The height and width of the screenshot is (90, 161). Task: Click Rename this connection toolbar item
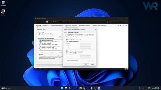point(85,25)
